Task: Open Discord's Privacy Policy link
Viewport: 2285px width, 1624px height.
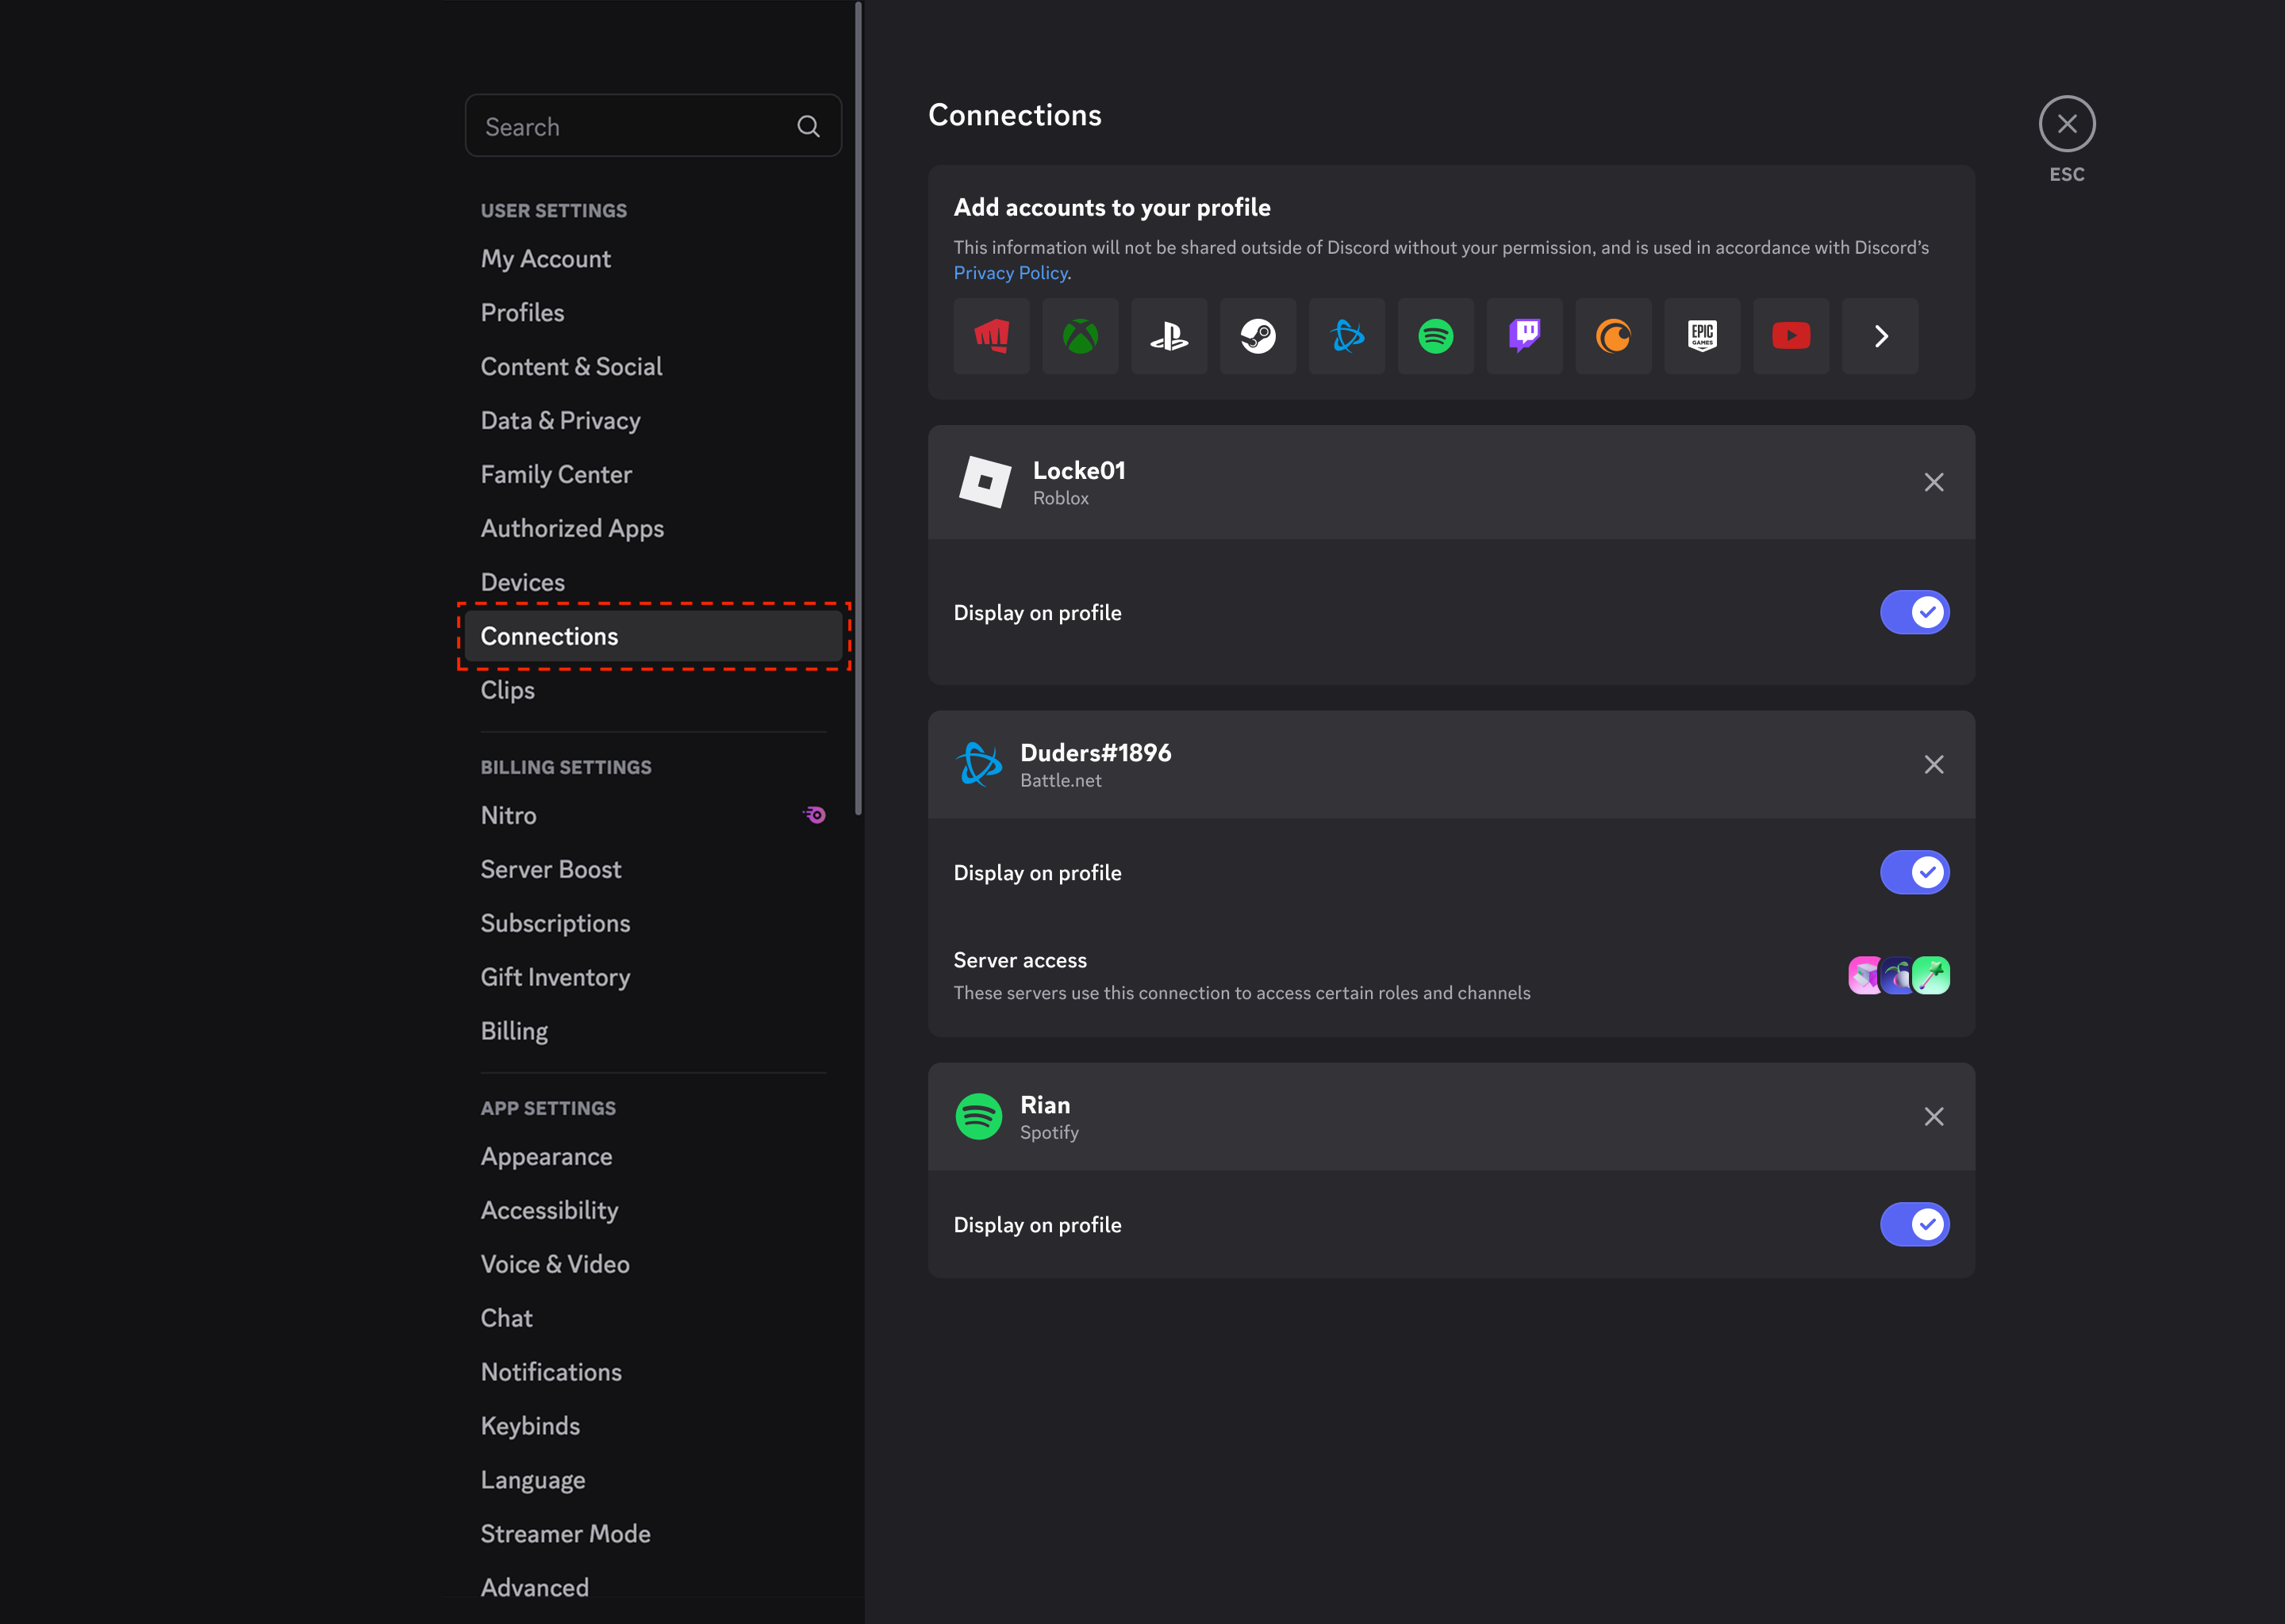Action: tap(1011, 273)
